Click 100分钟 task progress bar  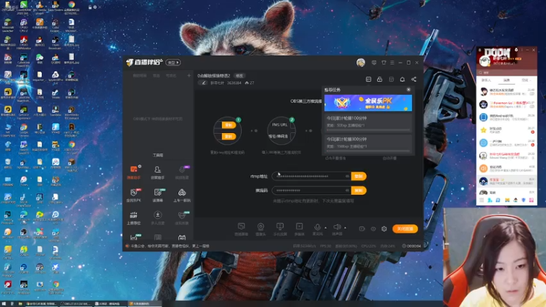point(368,130)
